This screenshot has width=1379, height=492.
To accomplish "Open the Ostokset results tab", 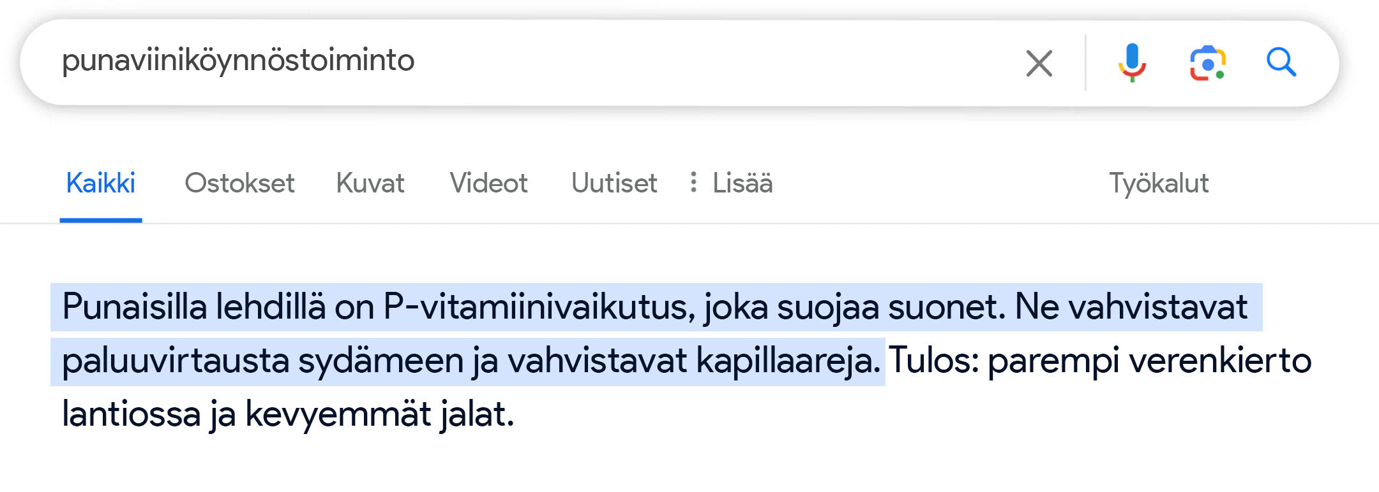I will pyautogui.click(x=239, y=184).
